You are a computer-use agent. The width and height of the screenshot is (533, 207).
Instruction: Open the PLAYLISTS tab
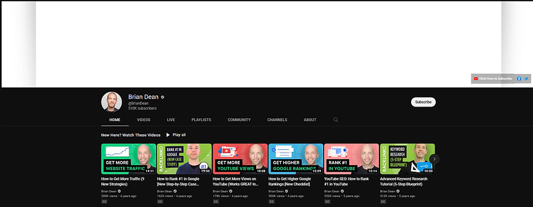(201, 120)
